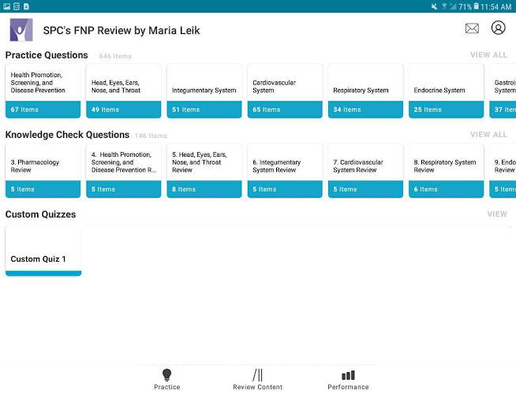The height and width of the screenshot is (394, 516).
Task: Open Integumentary System 51 Items card
Action: [204, 91]
